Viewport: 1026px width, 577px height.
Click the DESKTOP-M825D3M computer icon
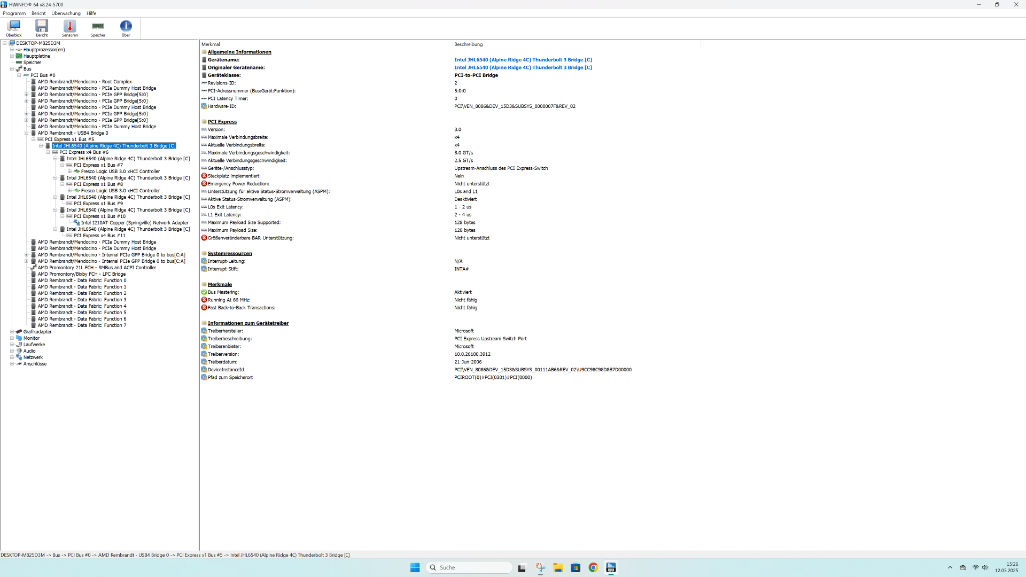[x=12, y=43]
